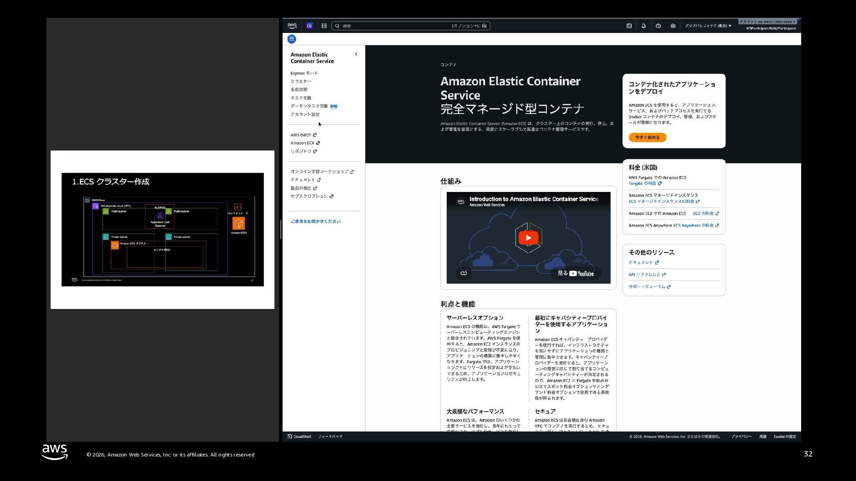
Task: Open the Asia Pacific (Tokyo) region dropdown
Action: 708,26
